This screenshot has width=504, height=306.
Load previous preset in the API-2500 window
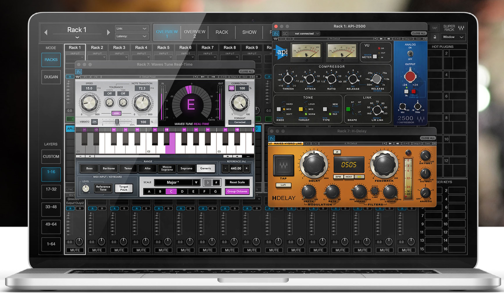(x=381, y=39)
